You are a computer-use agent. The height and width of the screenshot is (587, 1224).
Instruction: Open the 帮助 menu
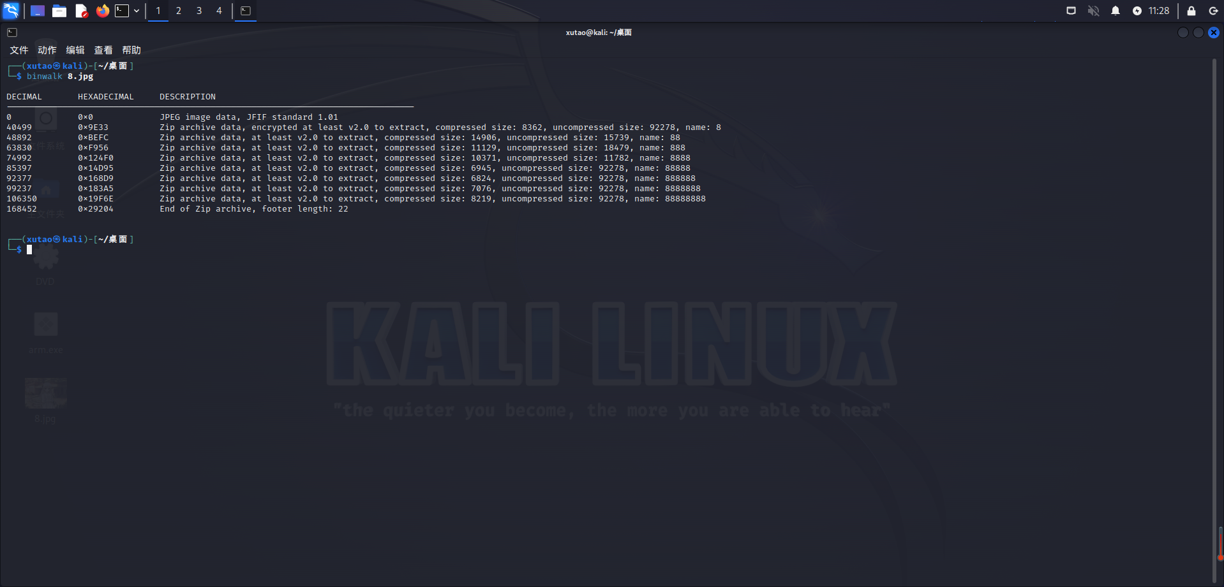click(131, 50)
